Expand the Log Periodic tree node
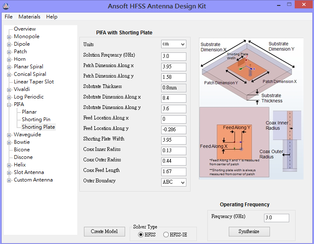 9,97
